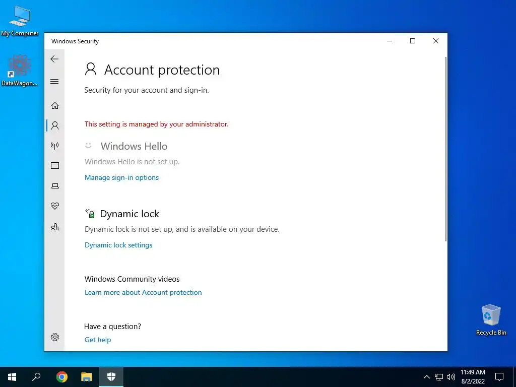Open the volume speaker tray icon
Image resolution: width=516 pixels, height=387 pixels.
pyautogui.click(x=451, y=377)
